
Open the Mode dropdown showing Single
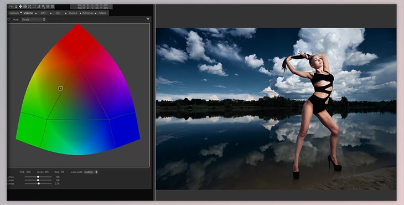click(33, 19)
